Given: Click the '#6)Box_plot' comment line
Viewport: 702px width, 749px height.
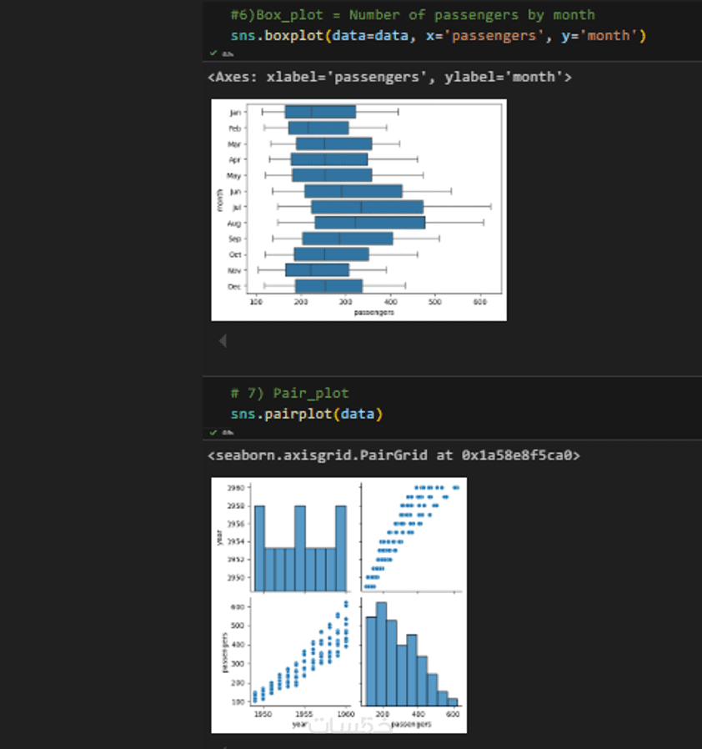Looking at the screenshot, I should pos(412,15).
